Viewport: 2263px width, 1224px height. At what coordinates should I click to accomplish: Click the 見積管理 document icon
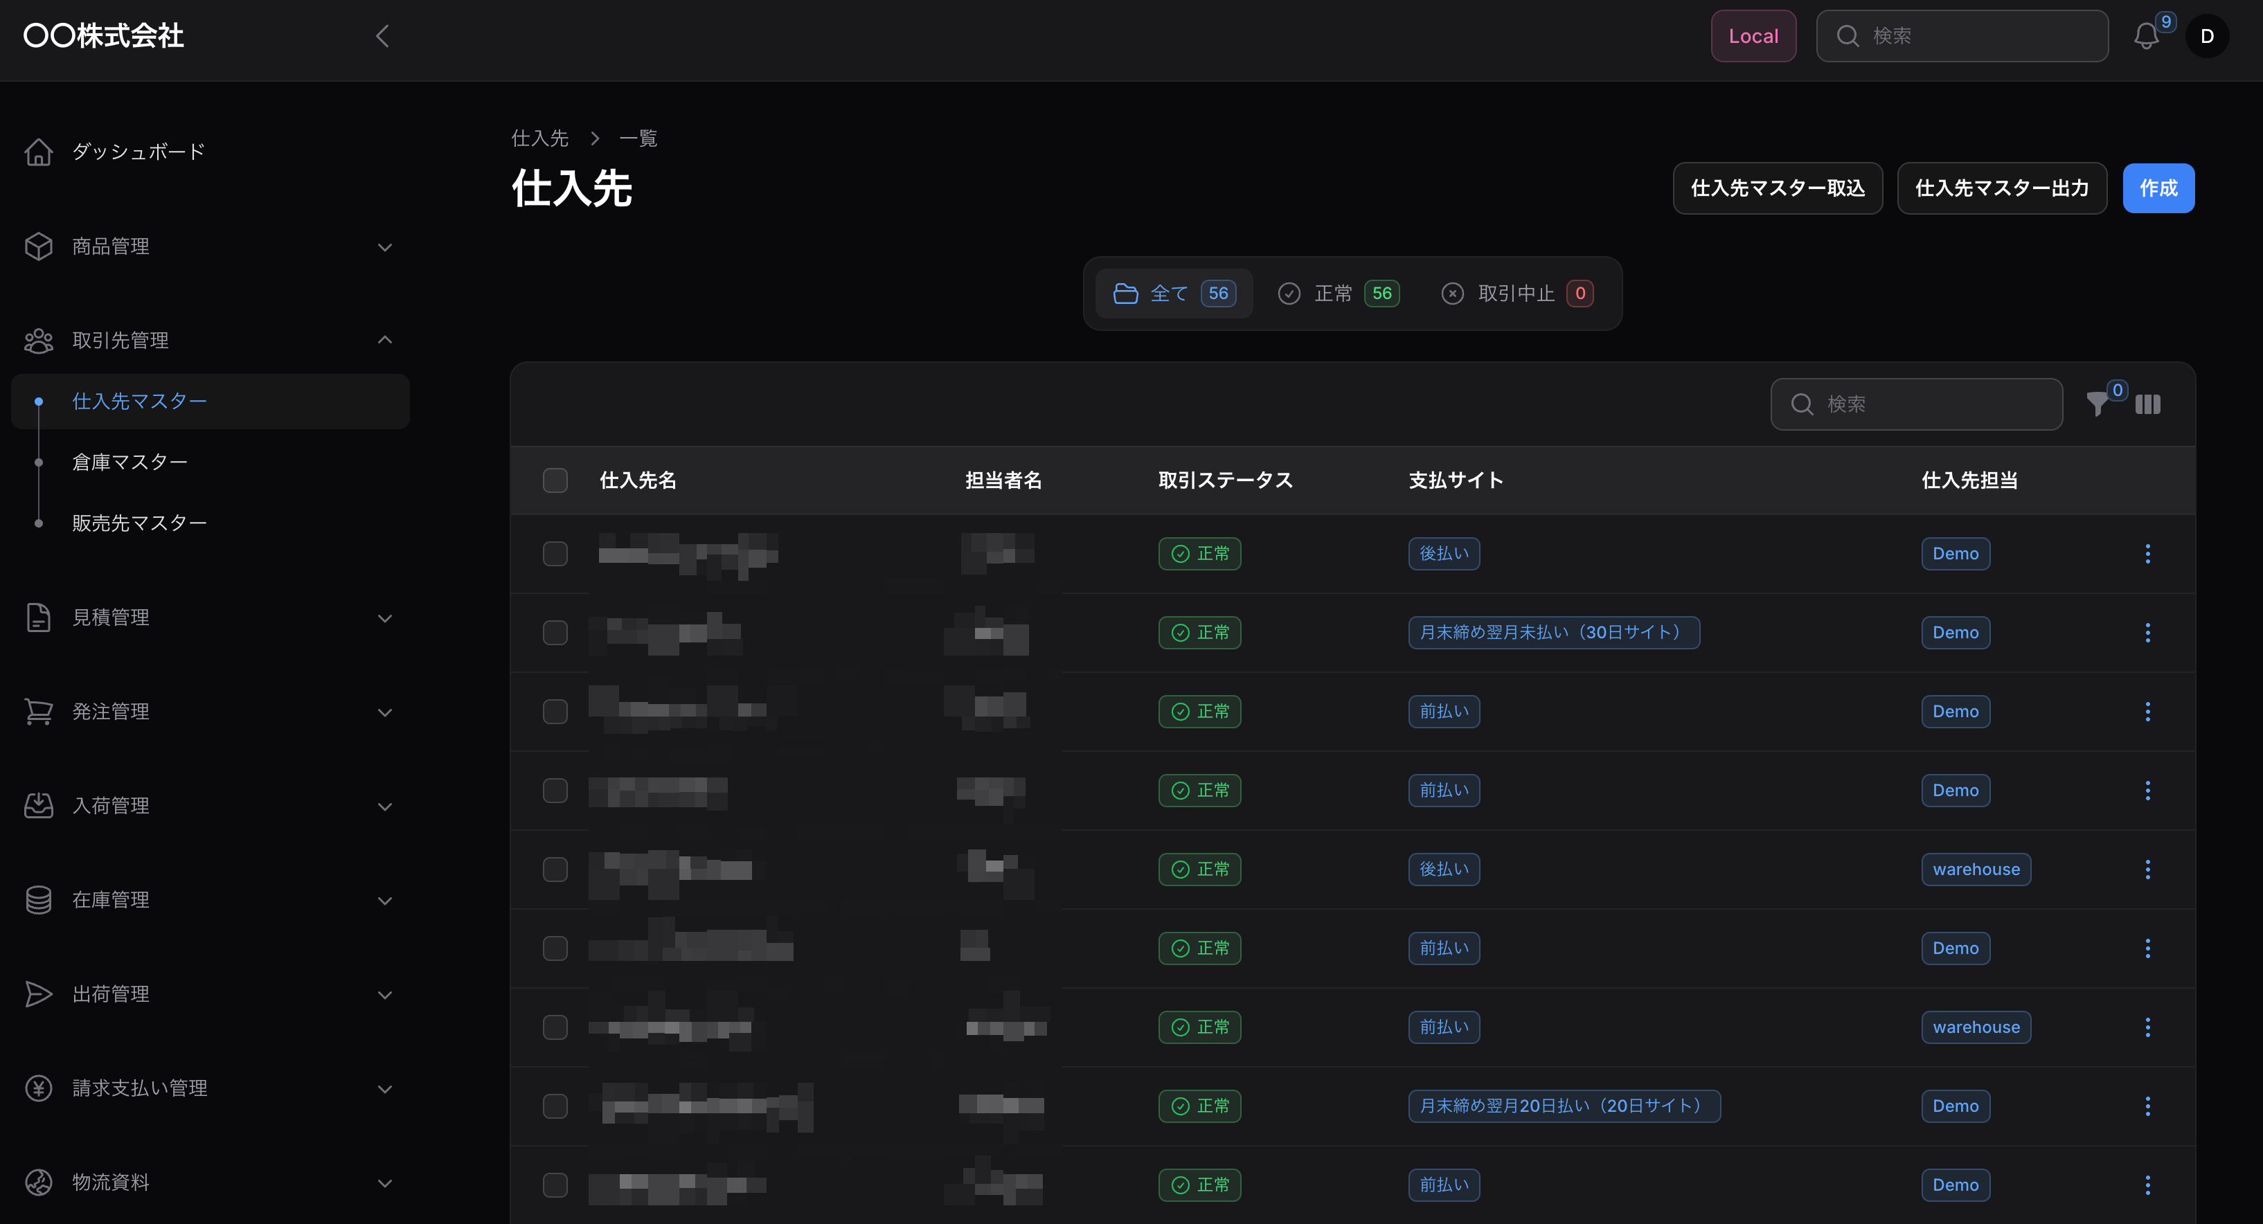point(39,618)
